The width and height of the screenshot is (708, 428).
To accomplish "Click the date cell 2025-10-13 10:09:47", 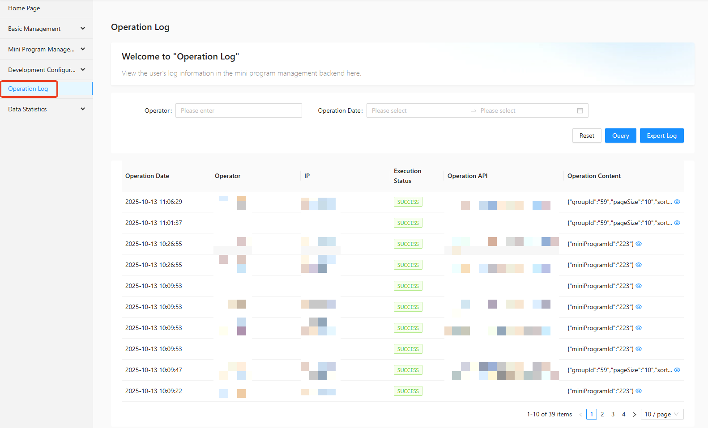I will click(x=154, y=370).
